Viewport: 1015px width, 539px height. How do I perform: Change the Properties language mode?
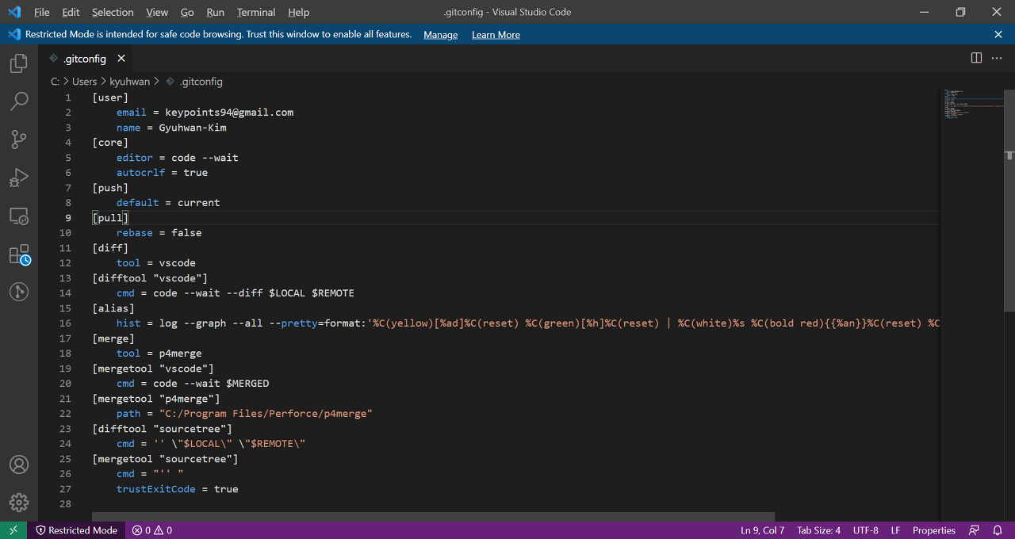tap(934, 530)
